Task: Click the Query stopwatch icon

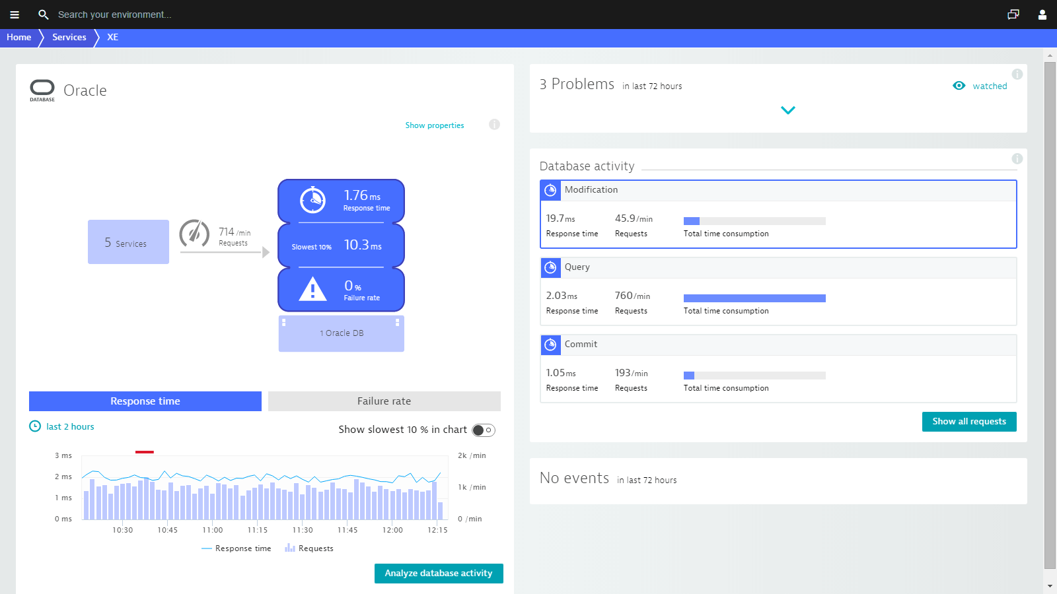Action: [550, 268]
